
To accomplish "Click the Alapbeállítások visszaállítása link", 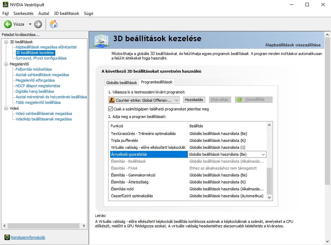I will [x=293, y=45].
